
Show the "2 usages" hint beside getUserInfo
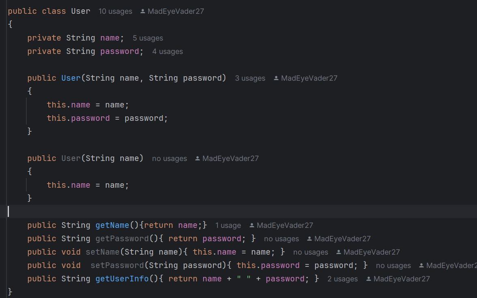tap(343, 279)
